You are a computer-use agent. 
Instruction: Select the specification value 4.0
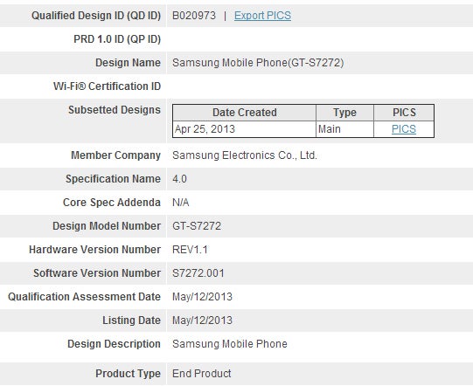click(179, 179)
